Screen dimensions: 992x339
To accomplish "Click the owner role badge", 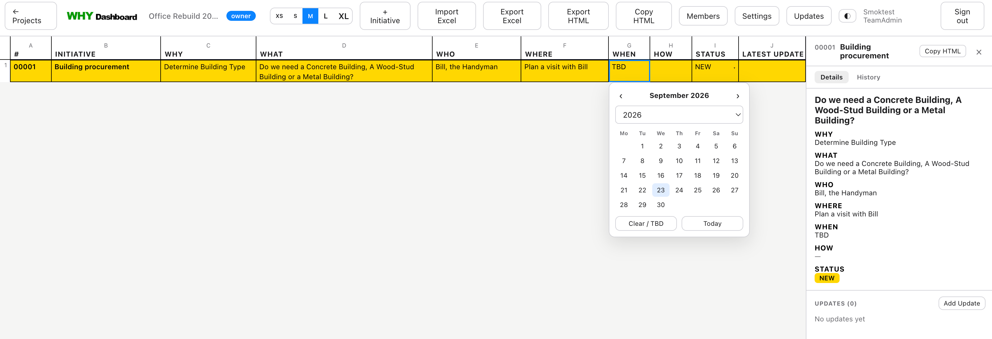I will tap(241, 16).
